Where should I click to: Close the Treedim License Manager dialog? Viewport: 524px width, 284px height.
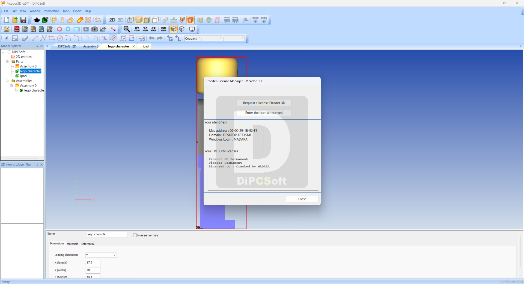(x=302, y=199)
